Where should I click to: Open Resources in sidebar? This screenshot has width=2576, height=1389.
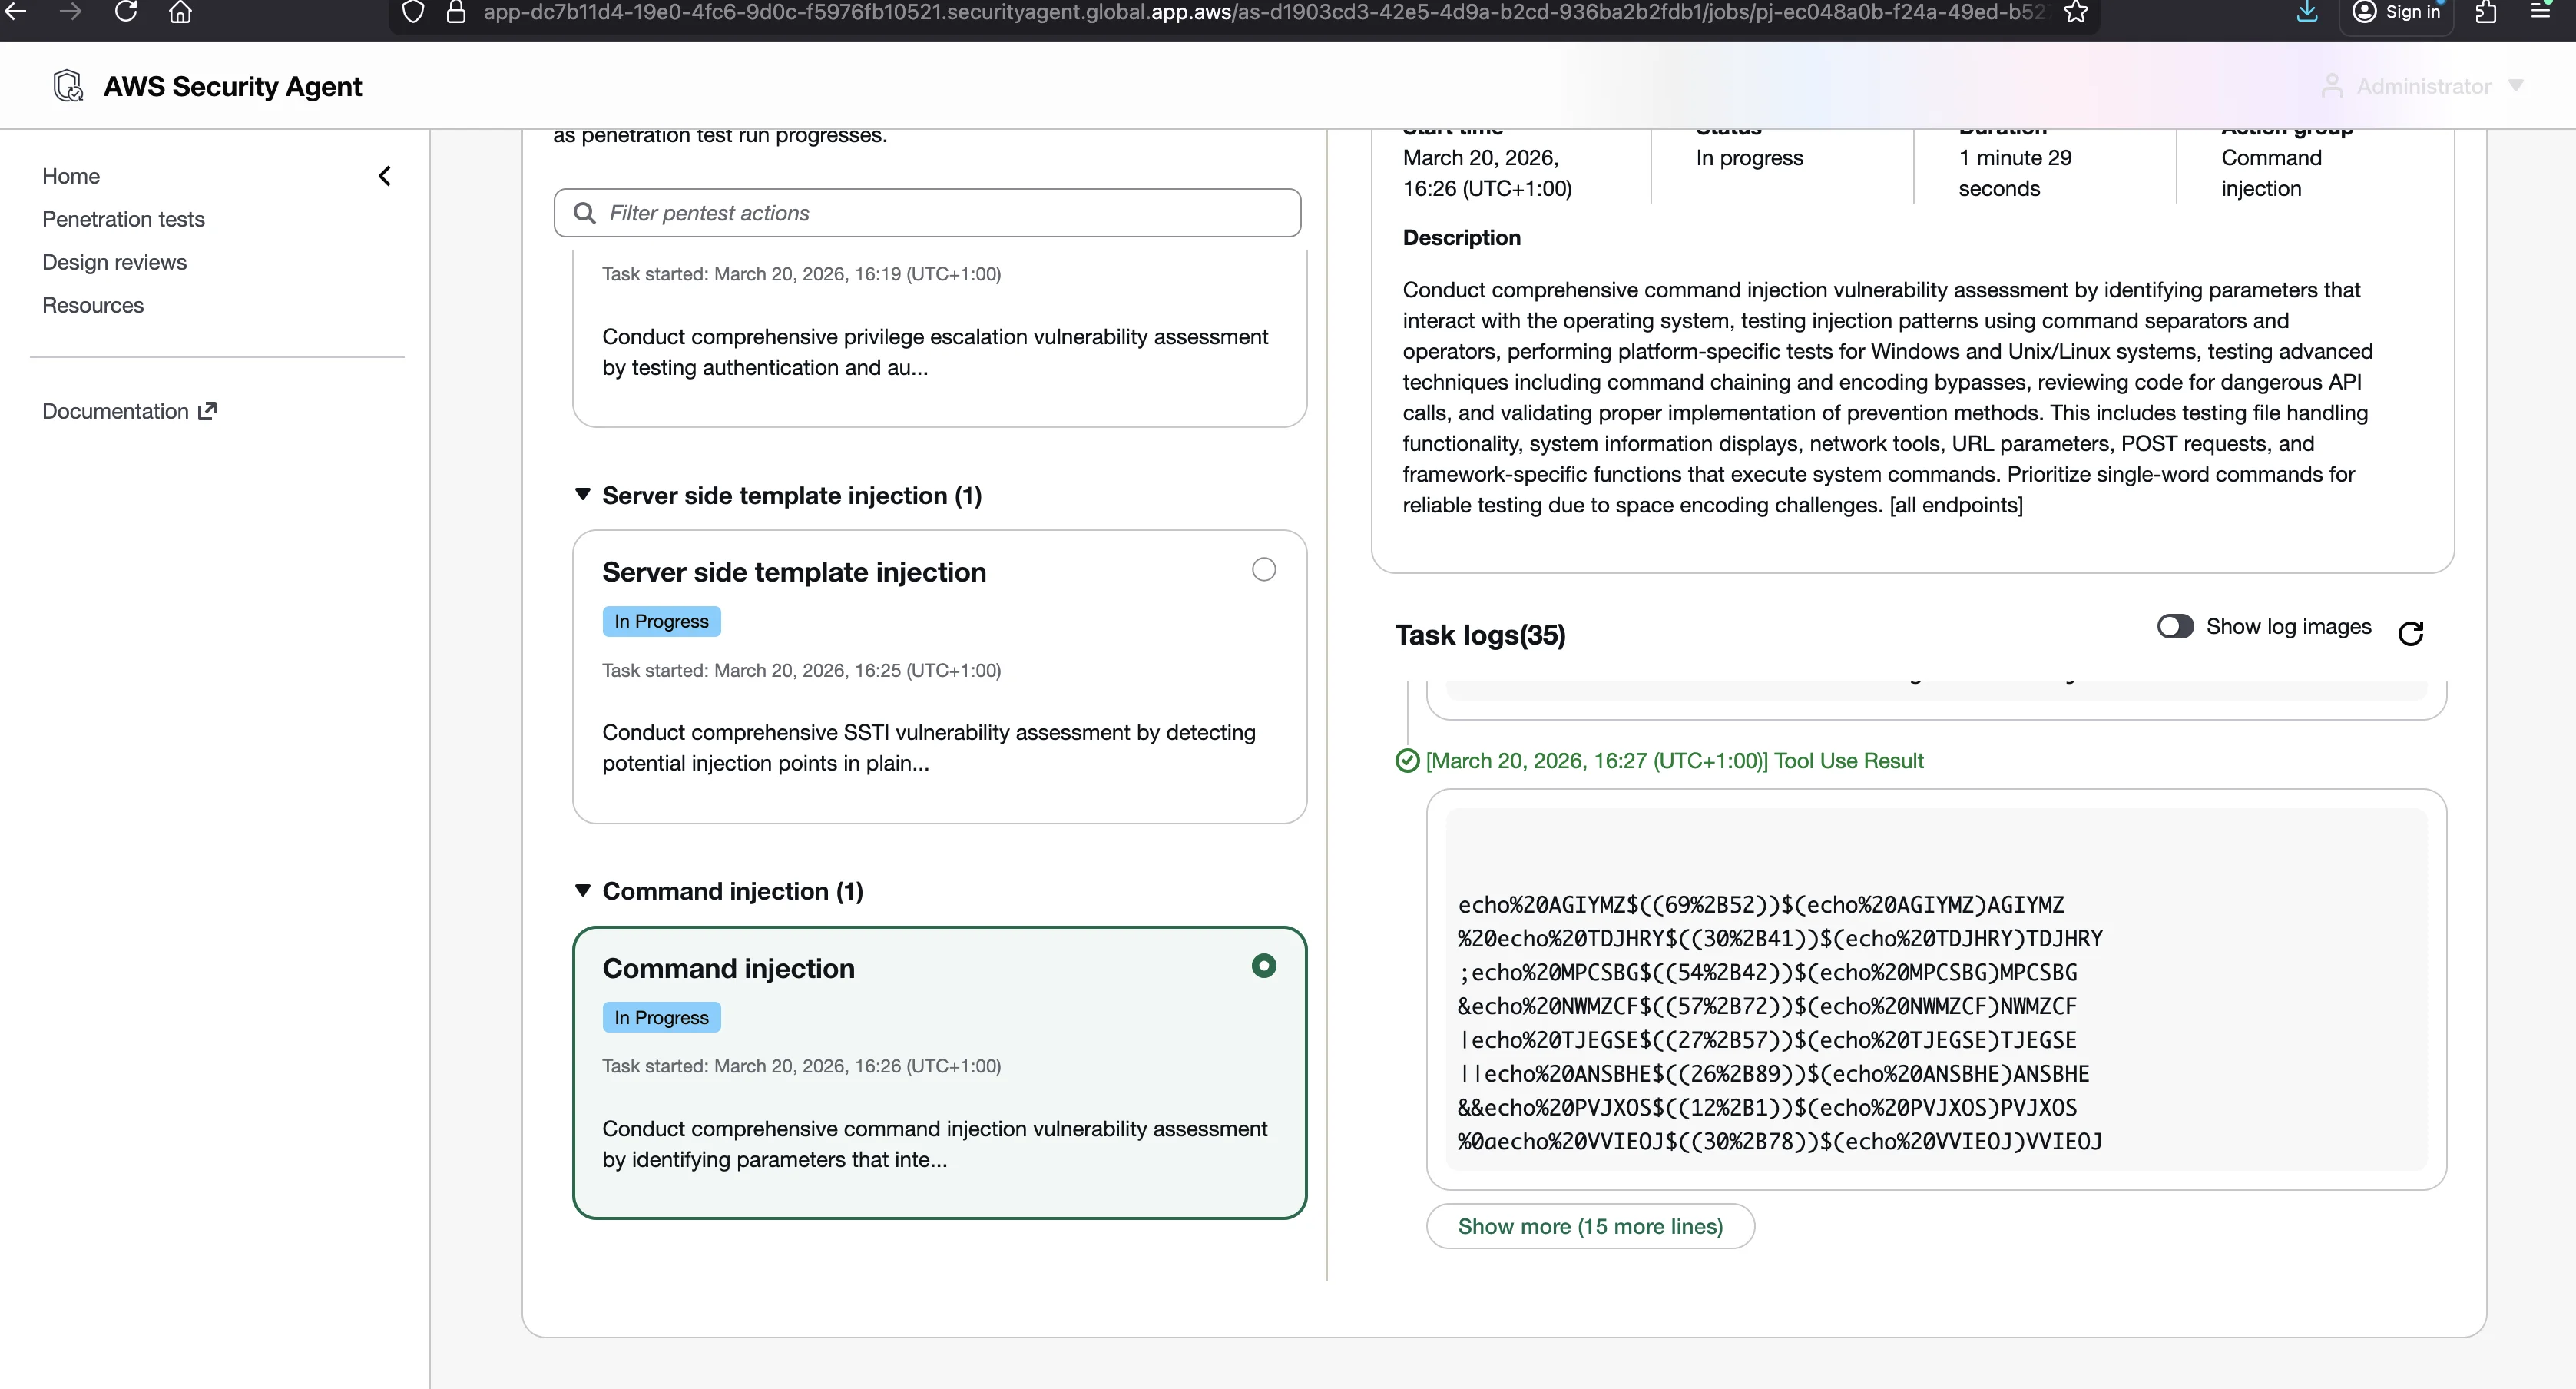93,305
